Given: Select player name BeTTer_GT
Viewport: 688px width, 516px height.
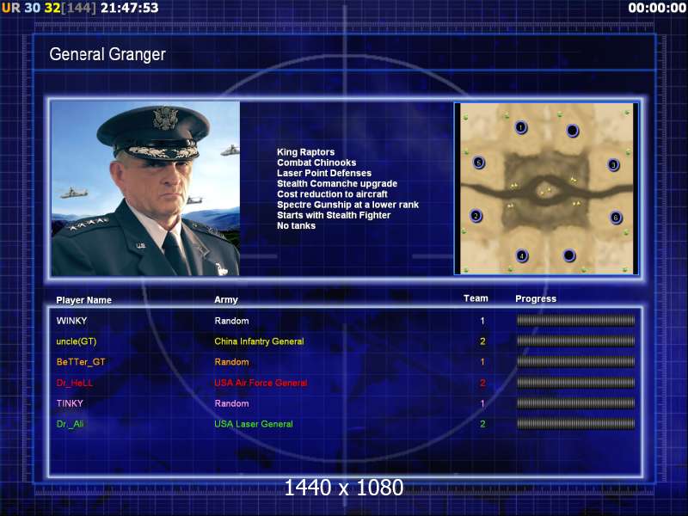Looking at the screenshot, I should click(81, 362).
